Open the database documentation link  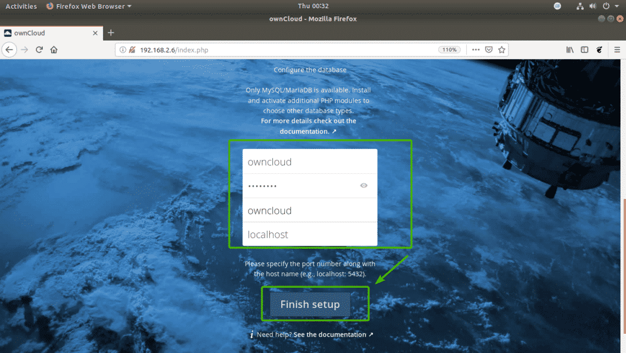[x=308, y=126]
